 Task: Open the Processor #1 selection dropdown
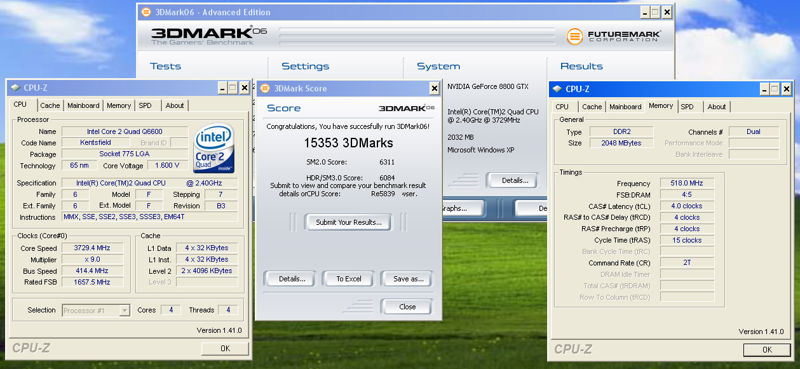coord(125,311)
